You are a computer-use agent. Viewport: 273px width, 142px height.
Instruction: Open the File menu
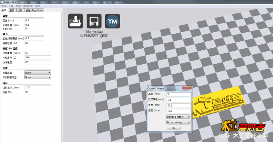click(4, 6)
